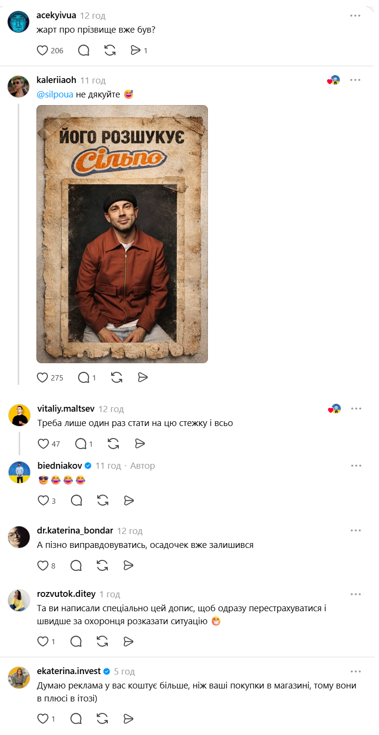Share biedniakov's emoji reply
Viewport: 379px width, 735px height.
128,500
